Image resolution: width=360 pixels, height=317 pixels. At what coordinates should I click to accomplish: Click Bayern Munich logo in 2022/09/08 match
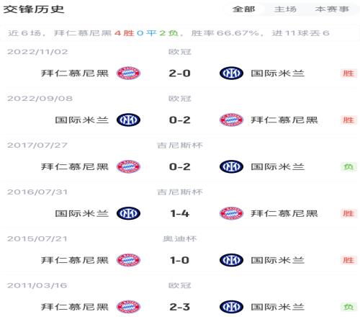pos(231,120)
